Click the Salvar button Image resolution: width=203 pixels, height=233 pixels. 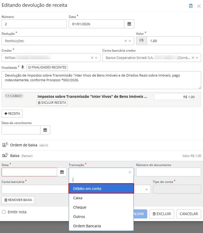tap(140, 214)
